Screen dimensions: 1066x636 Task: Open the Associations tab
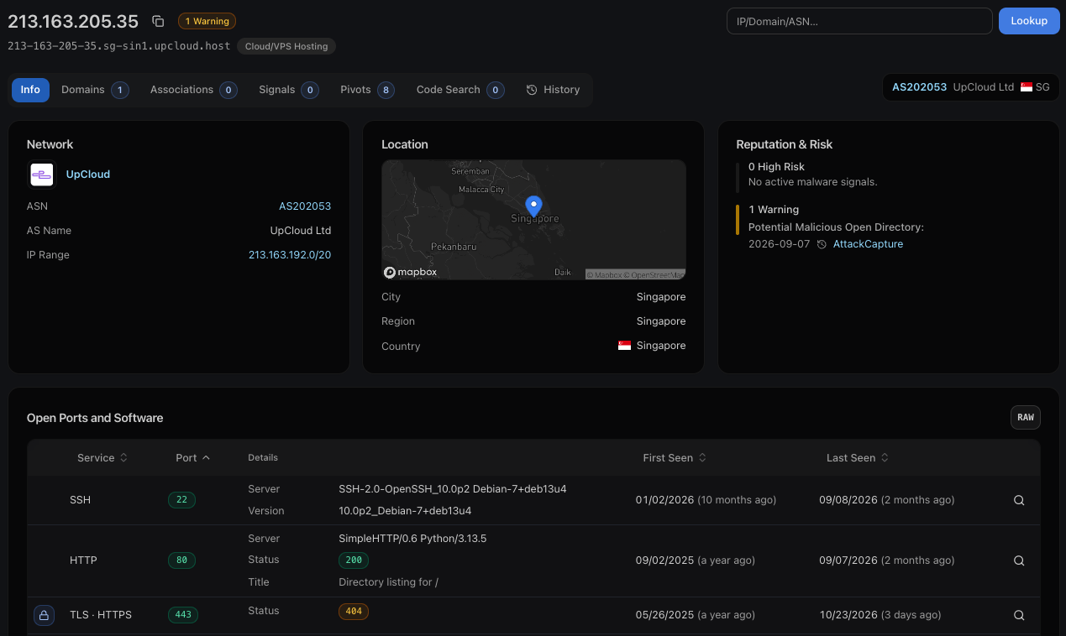(x=193, y=90)
